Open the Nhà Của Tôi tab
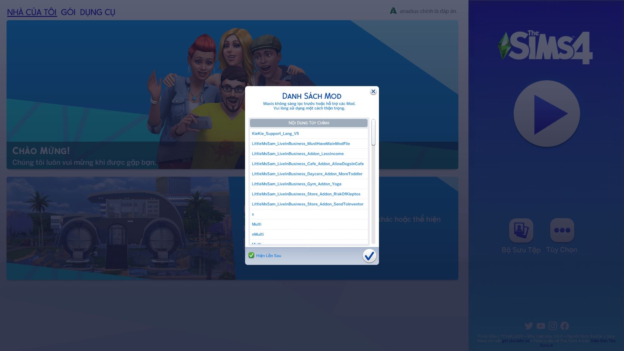The width and height of the screenshot is (624, 351). [x=32, y=12]
